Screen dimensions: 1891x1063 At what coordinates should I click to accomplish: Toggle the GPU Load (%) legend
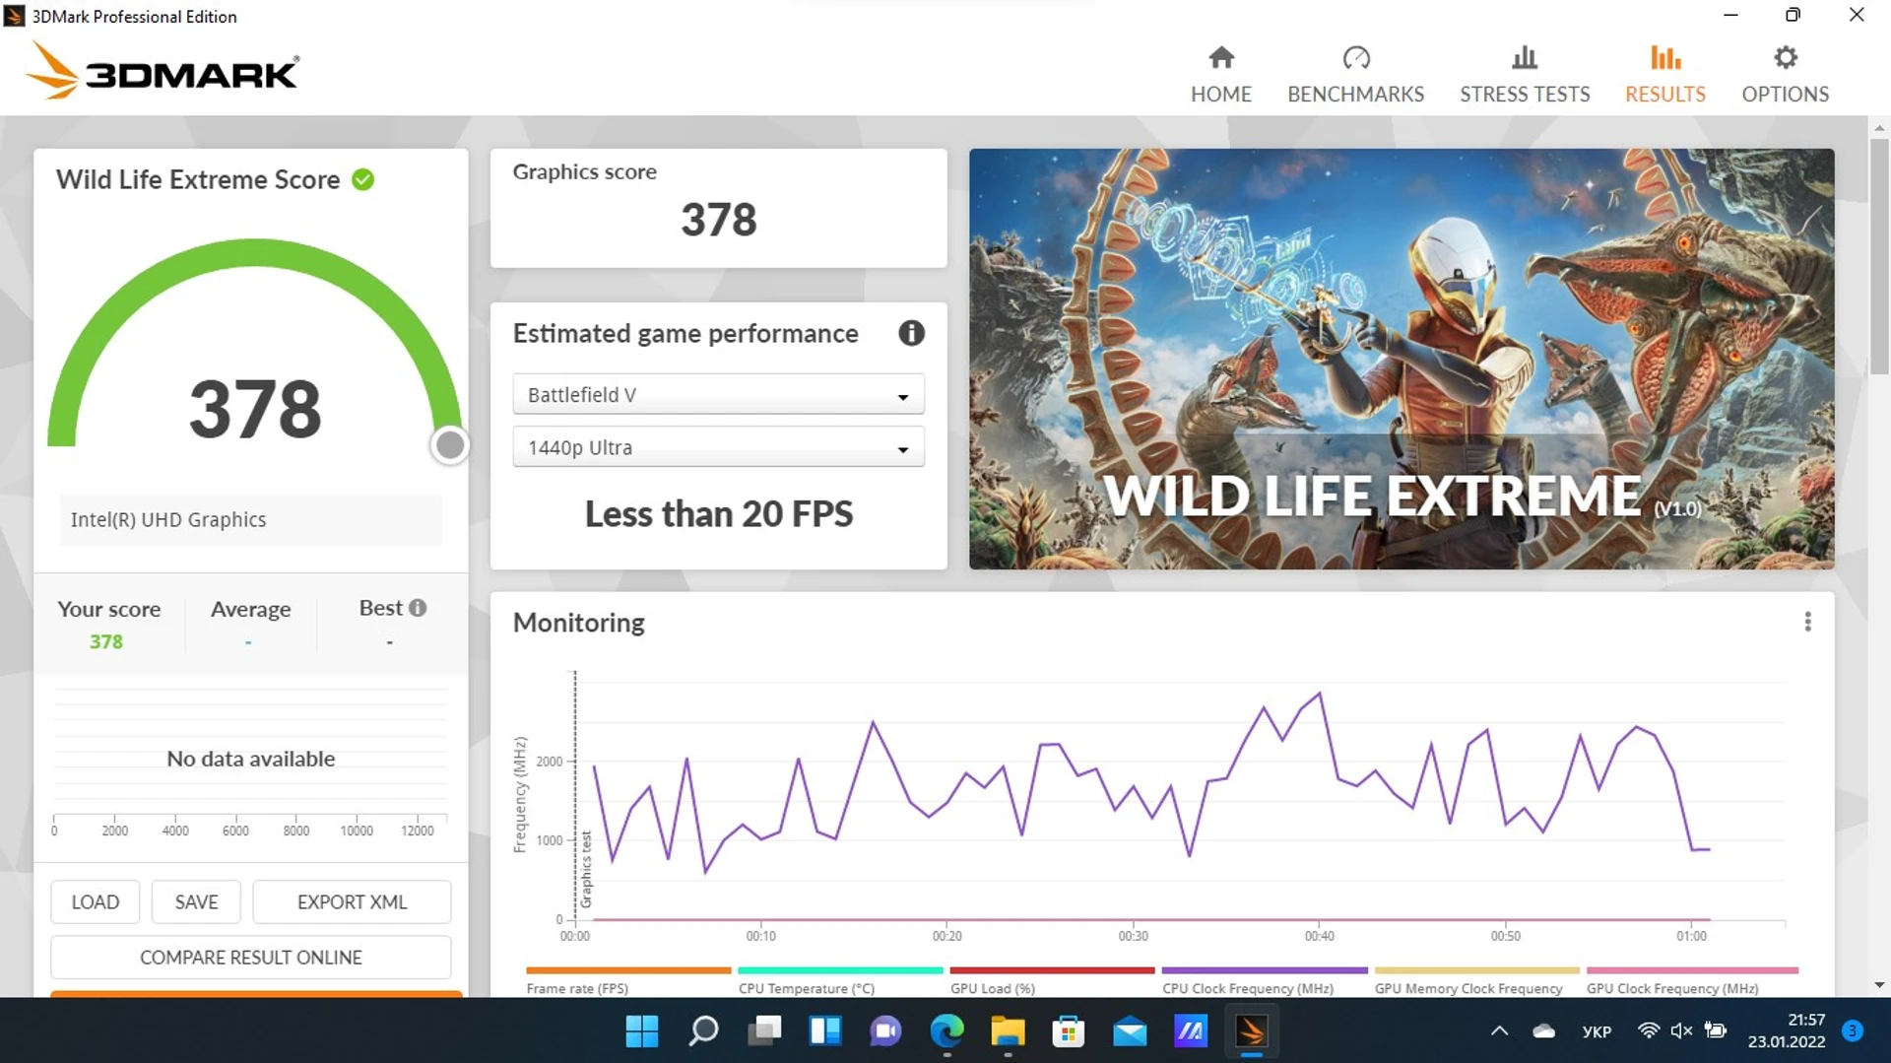pyautogui.click(x=1052, y=981)
